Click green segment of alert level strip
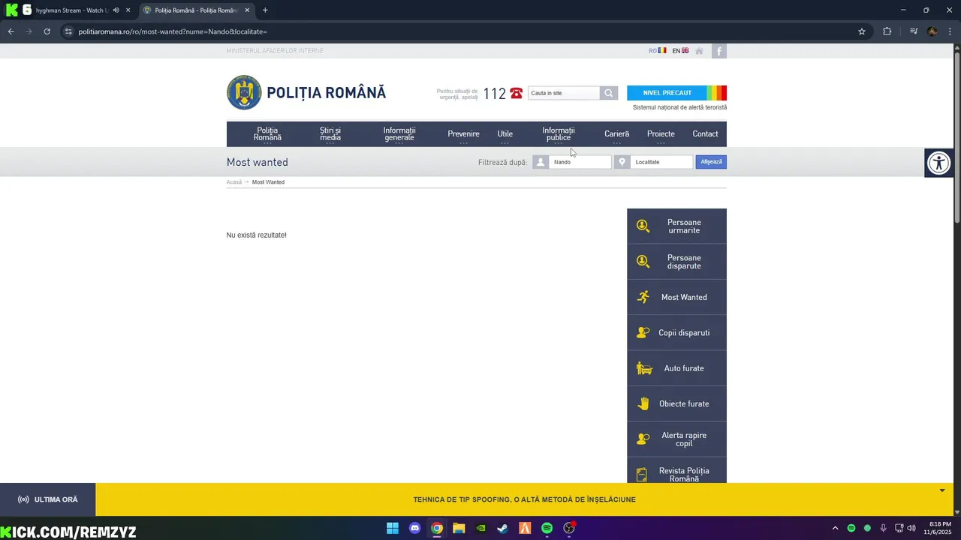Viewport: 961px width, 540px height. 709,93
